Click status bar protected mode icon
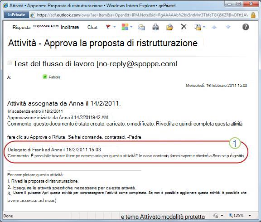The height and width of the screenshot is (222, 261). pos(216,216)
